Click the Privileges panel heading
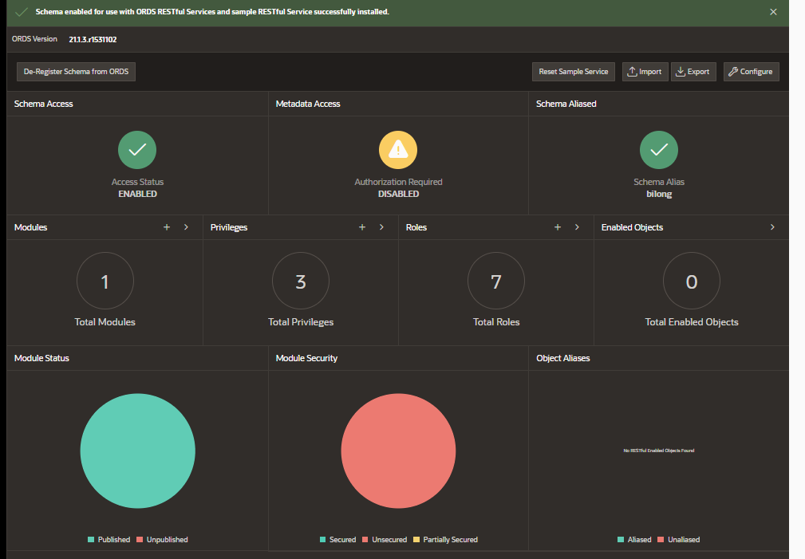Viewport: 805px width, 559px height. [x=229, y=227]
